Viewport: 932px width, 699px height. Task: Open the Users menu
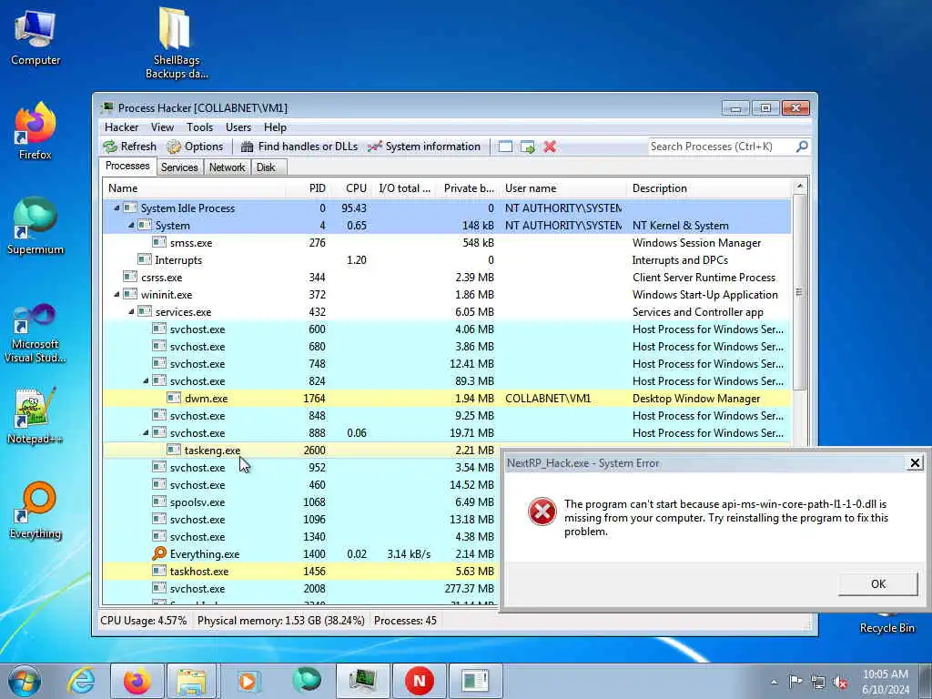click(x=238, y=127)
